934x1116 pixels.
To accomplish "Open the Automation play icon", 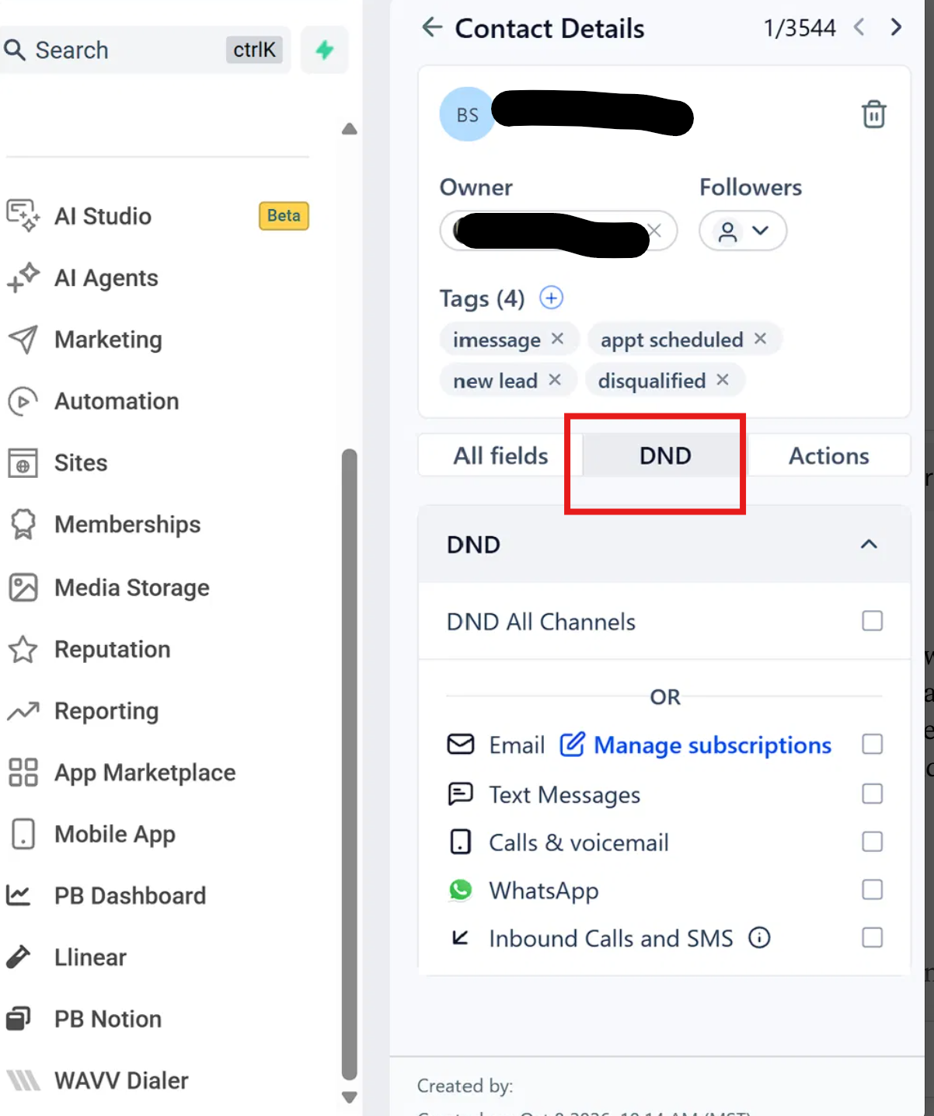I will 23,401.
